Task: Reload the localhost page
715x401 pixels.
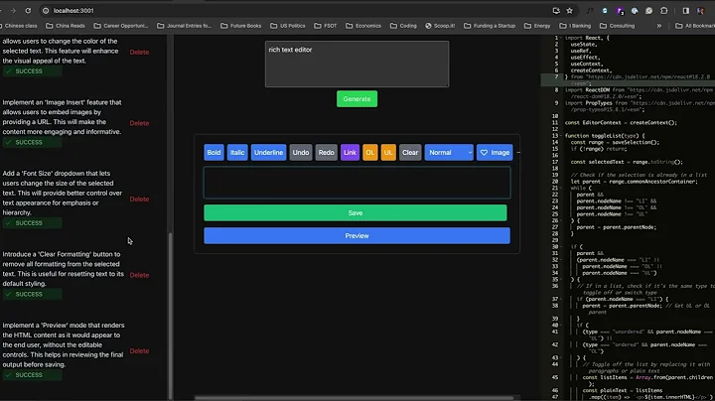Action: coord(28,11)
